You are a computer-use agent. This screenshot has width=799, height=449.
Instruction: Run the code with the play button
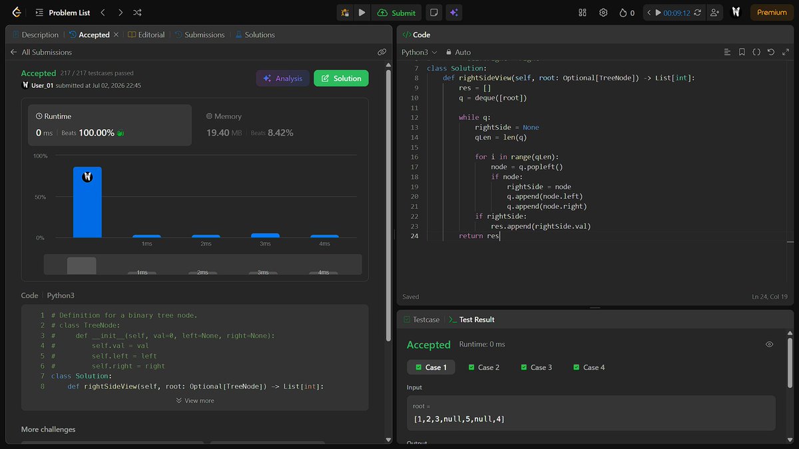click(x=362, y=13)
